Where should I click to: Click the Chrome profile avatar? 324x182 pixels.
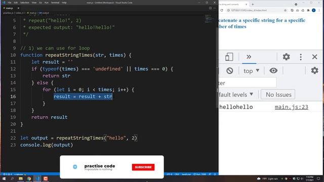pos(314,10)
